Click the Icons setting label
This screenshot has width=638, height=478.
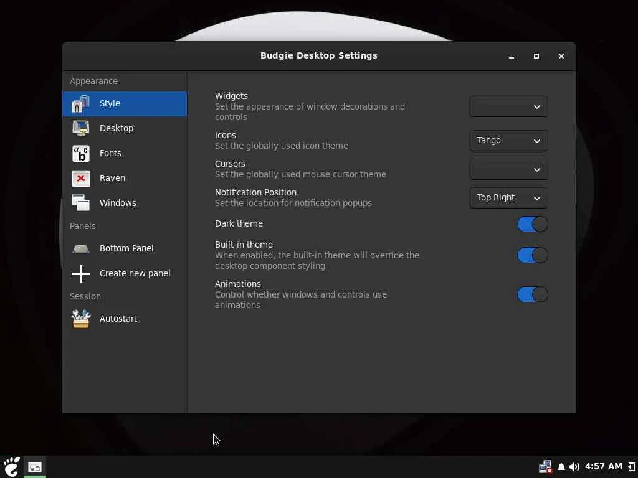point(226,135)
